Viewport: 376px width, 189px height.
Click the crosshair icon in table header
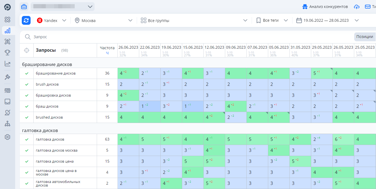coord(26,50)
